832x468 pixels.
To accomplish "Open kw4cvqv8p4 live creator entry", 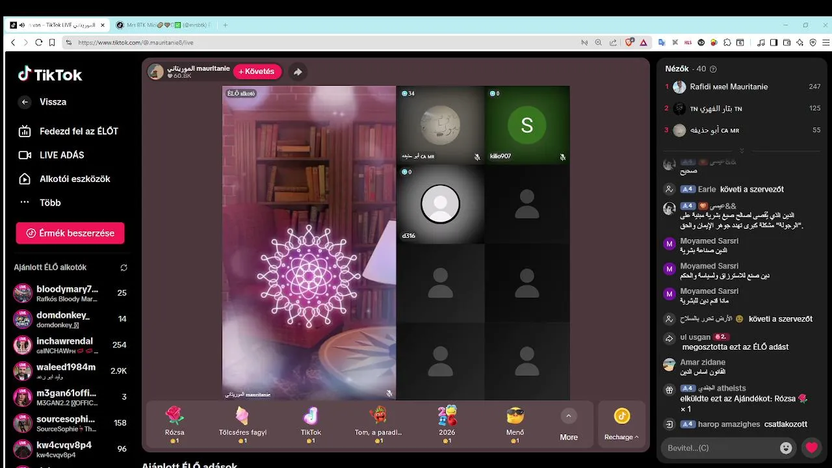I will 70,449.
